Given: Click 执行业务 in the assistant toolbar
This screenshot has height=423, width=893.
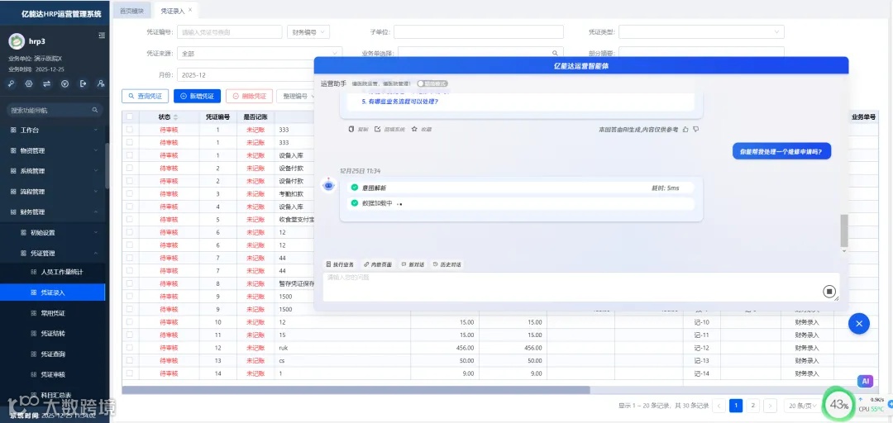Looking at the screenshot, I should (x=340, y=264).
